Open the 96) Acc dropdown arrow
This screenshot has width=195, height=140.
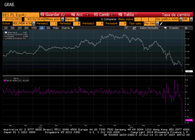coord(87,15)
